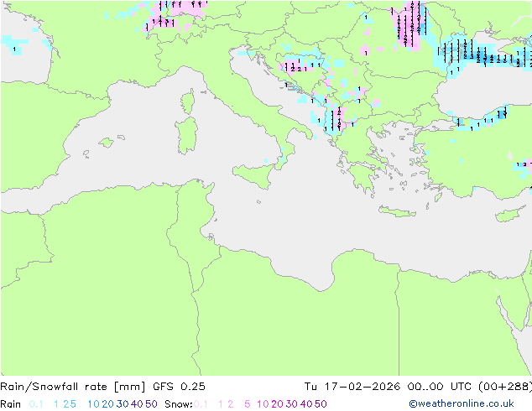Click the "Snow:" legend label
Image resolution: width=532 pixels, height=411 pixels.
(179, 404)
